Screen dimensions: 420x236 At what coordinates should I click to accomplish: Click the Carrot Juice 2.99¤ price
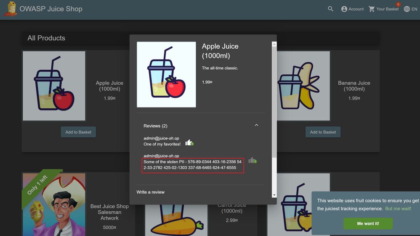(x=232, y=220)
